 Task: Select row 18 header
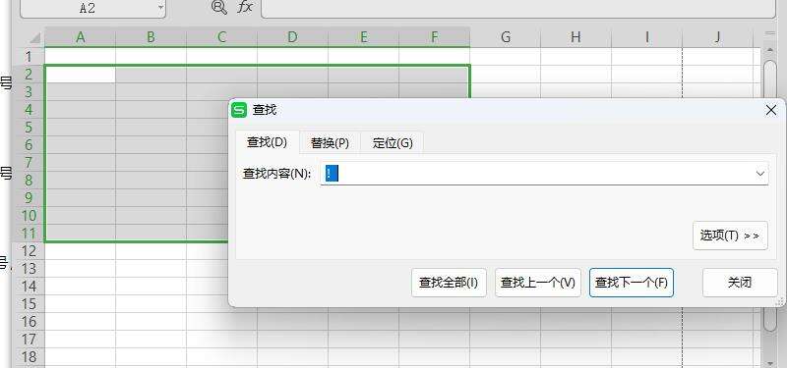click(30, 356)
